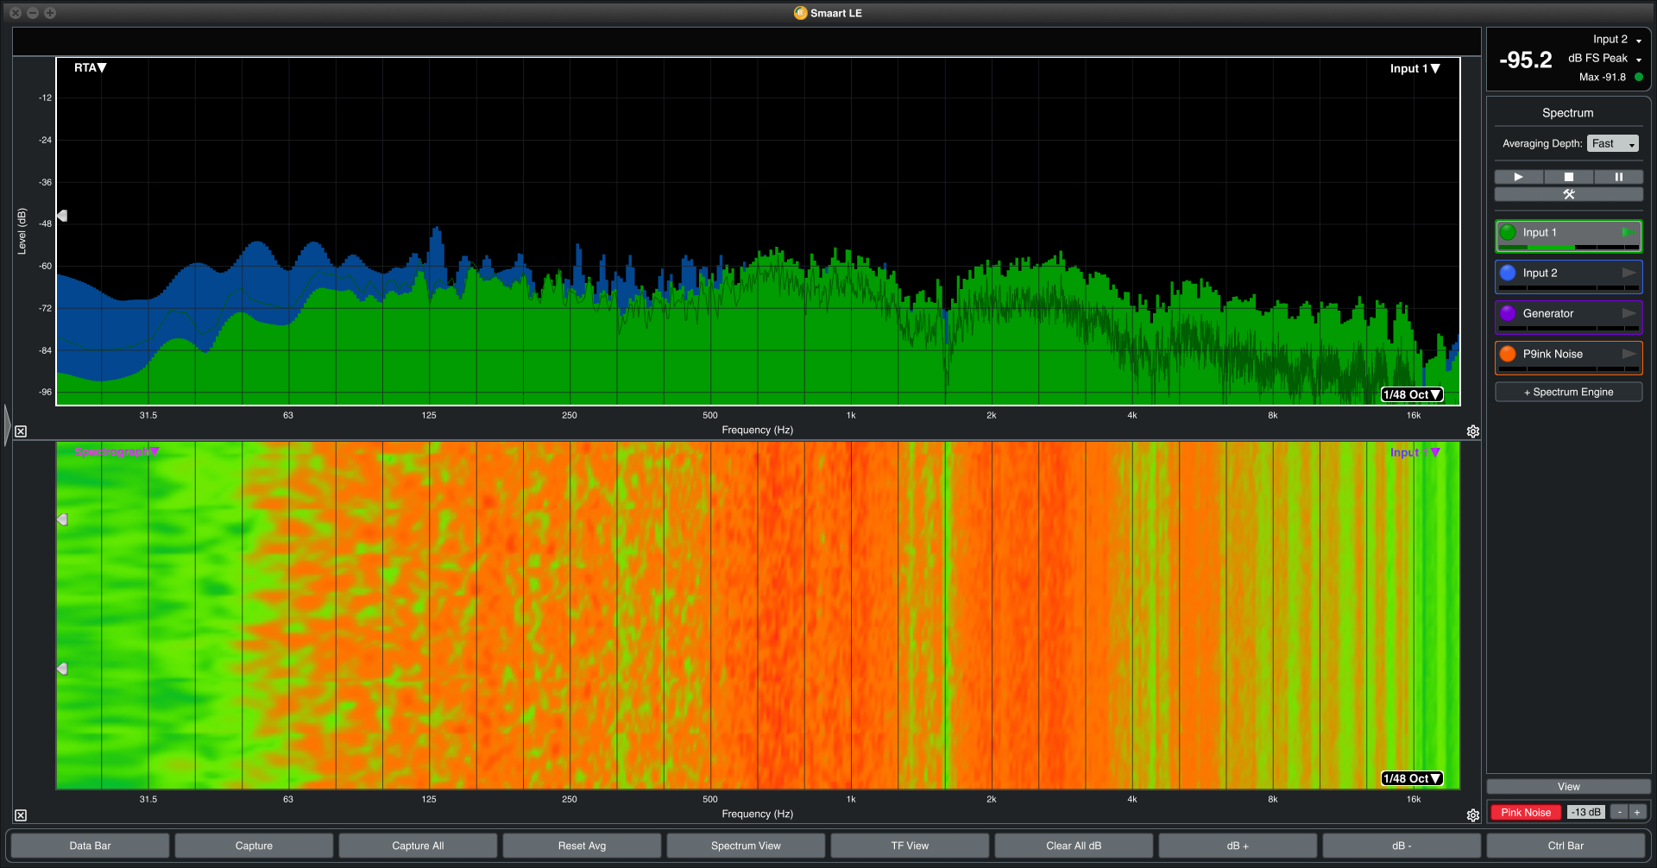This screenshot has width=1657, height=868.
Task: Click the upper spectrograph threshold marker
Action: (62, 519)
